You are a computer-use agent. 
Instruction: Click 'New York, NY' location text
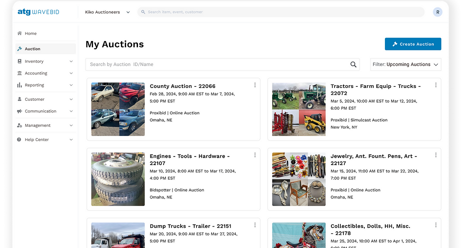point(344,127)
